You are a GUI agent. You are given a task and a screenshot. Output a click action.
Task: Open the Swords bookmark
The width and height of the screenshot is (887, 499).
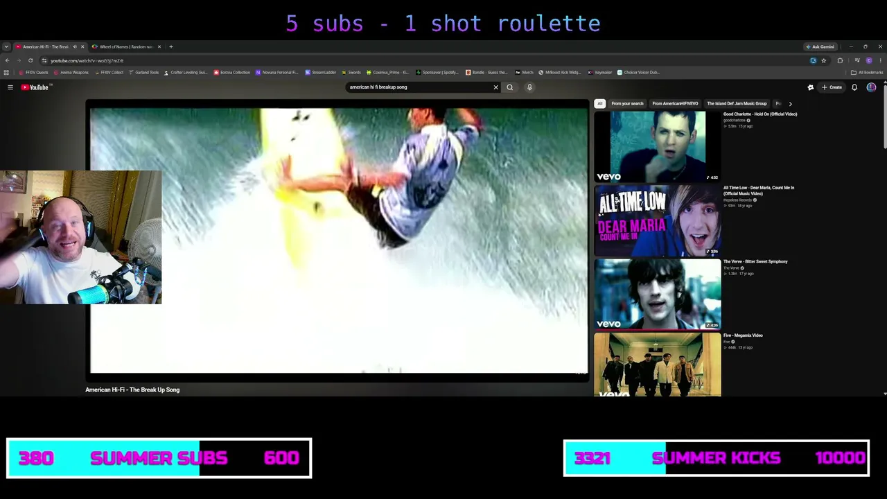click(x=351, y=72)
